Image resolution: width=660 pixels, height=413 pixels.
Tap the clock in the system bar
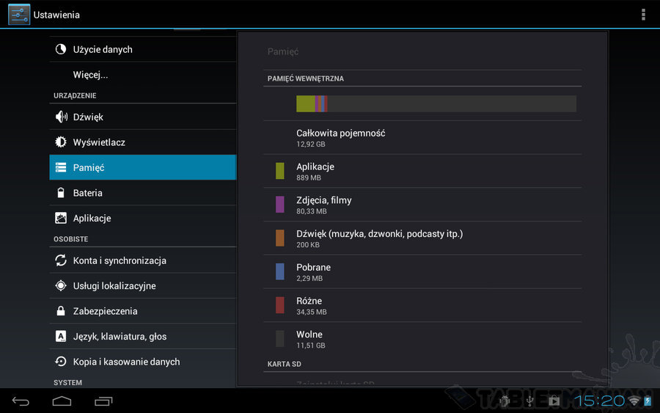click(599, 401)
